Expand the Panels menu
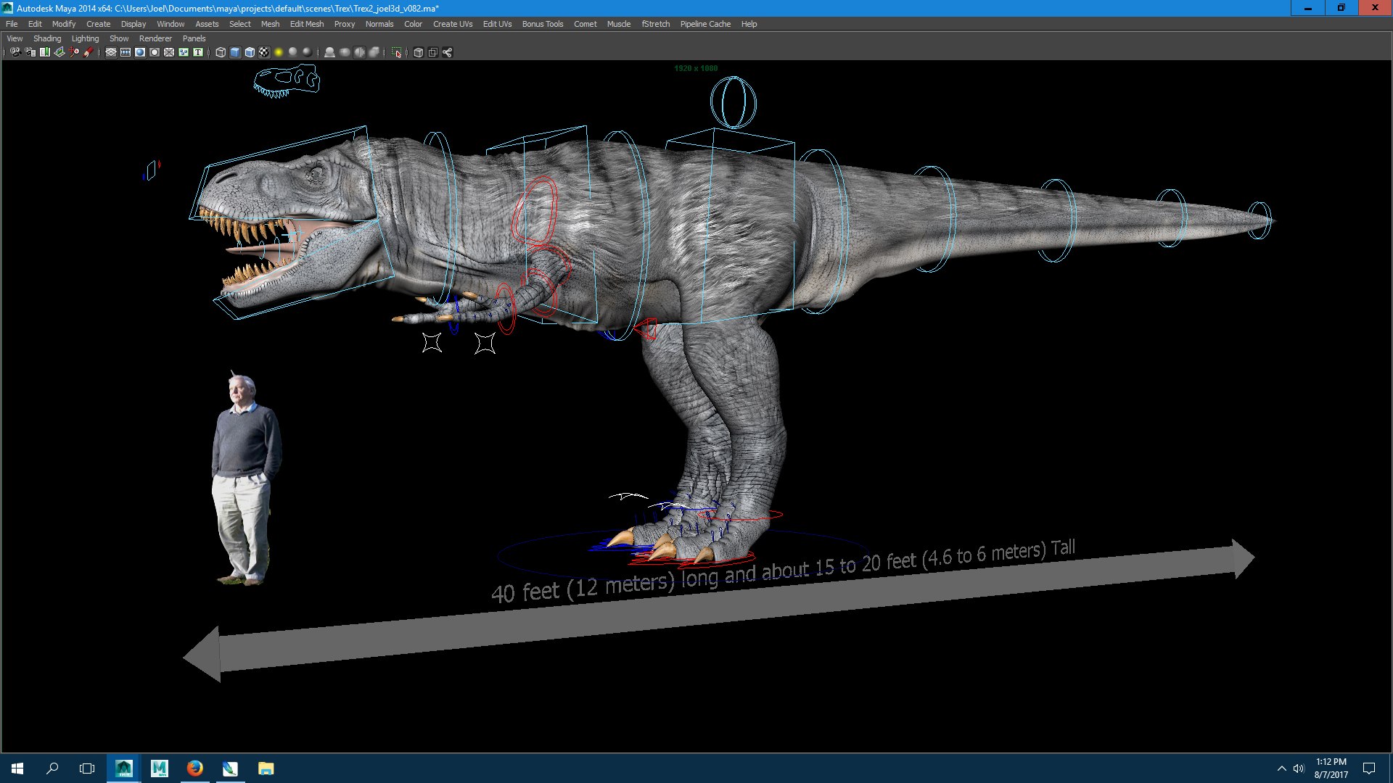 [x=194, y=38]
